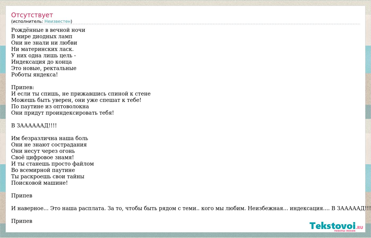Click the line "Поисковой машине!"
Viewport: 371px width, 238px height.
pos(40,183)
